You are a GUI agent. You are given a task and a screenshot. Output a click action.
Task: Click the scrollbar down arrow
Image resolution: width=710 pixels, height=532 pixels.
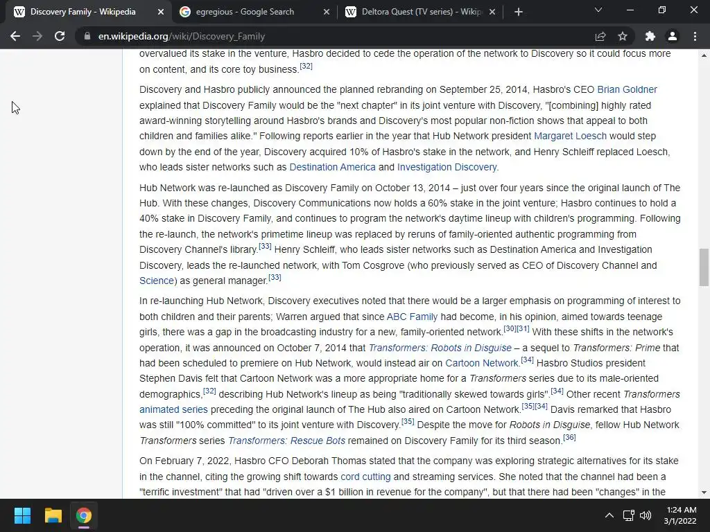click(x=704, y=493)
